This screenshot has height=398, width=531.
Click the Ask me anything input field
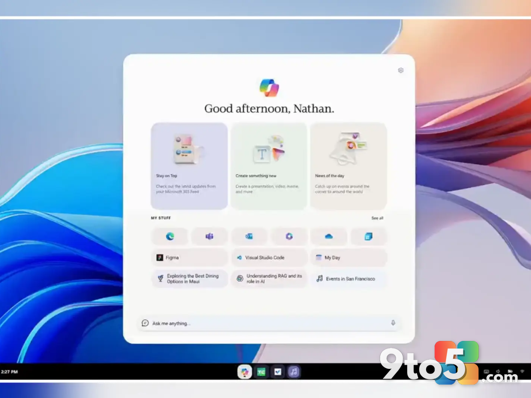[x=269, y=323]
